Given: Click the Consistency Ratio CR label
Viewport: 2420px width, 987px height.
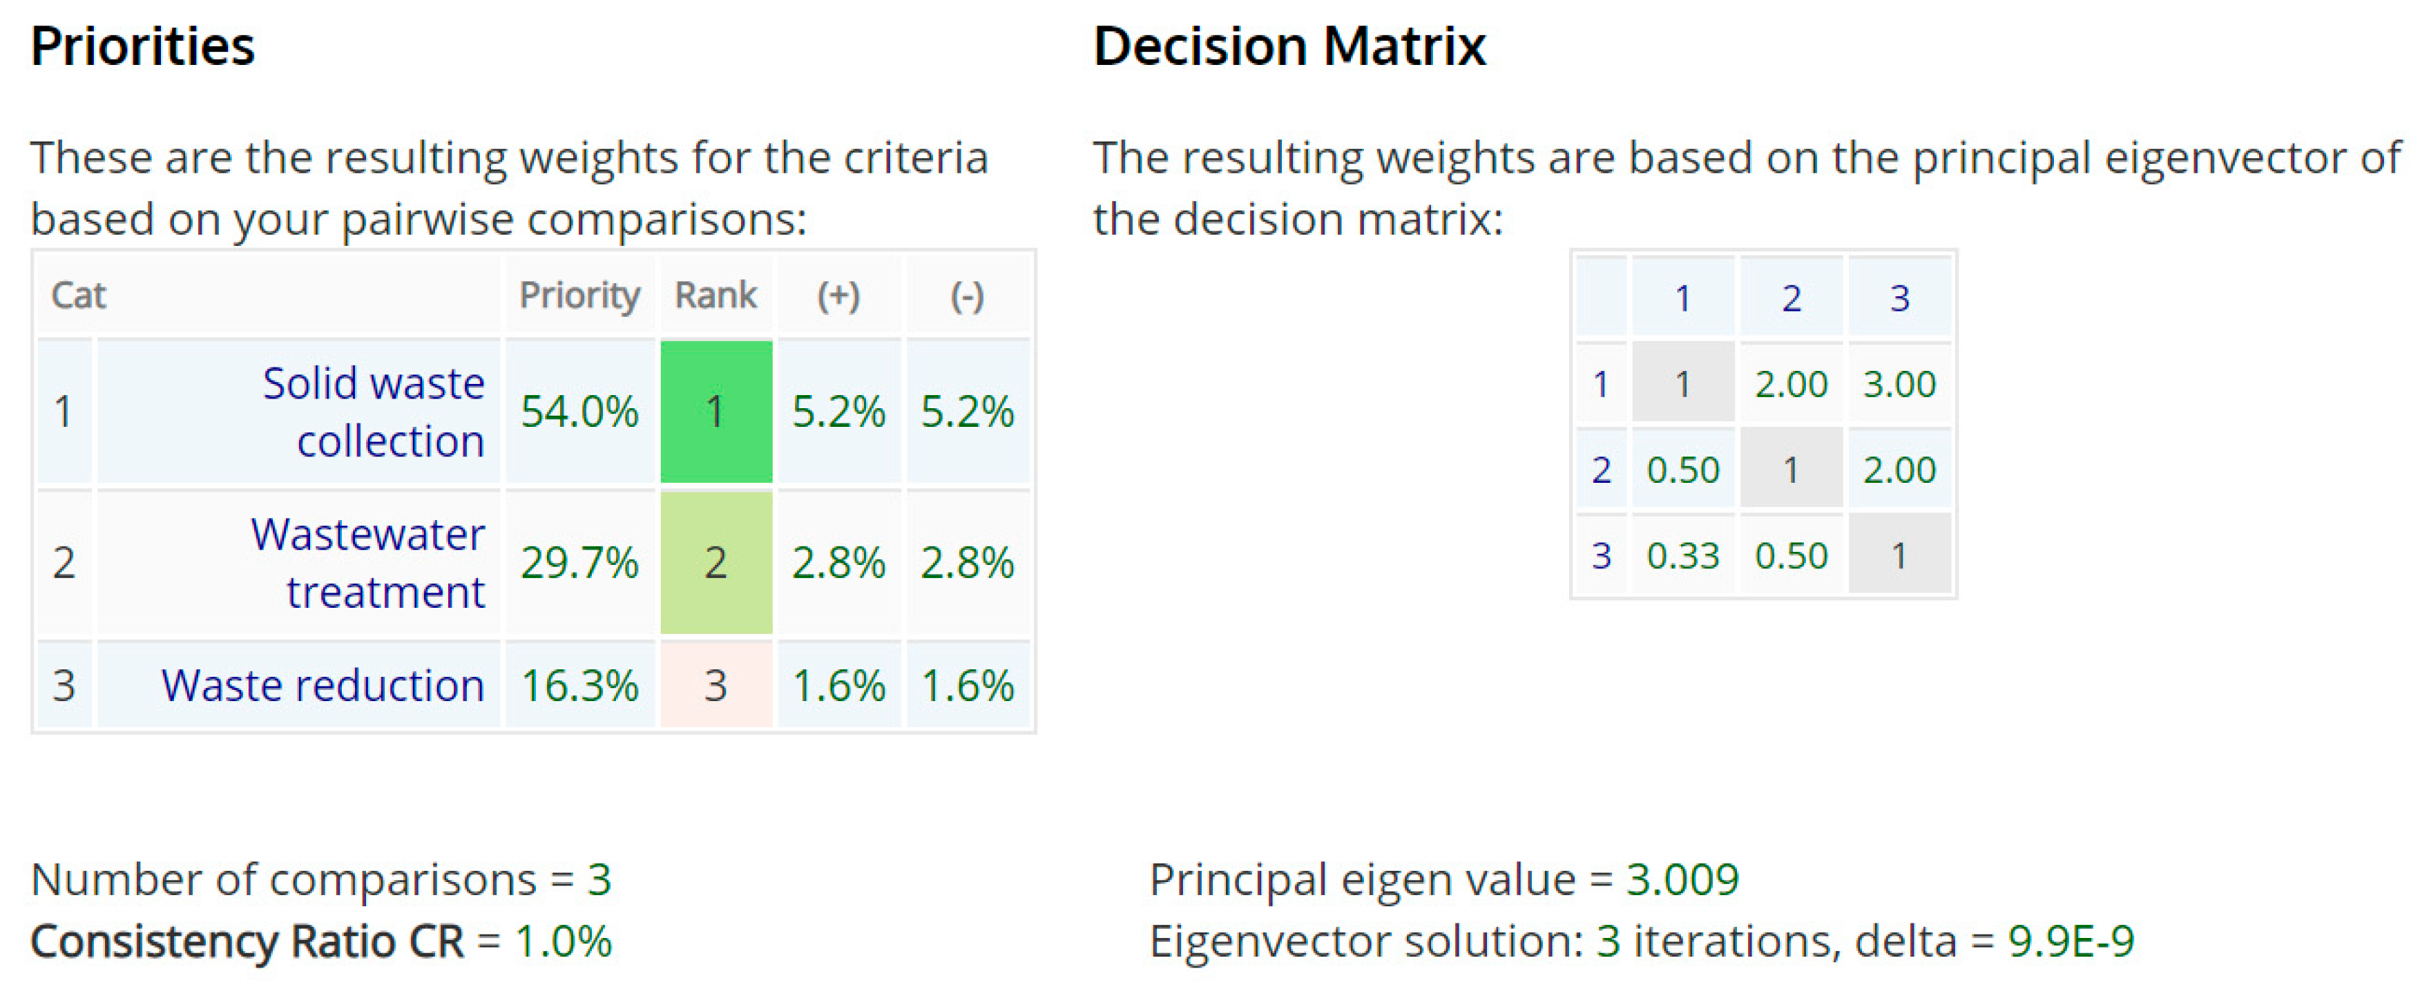Looking at the screenshot, I should (247, 941).
